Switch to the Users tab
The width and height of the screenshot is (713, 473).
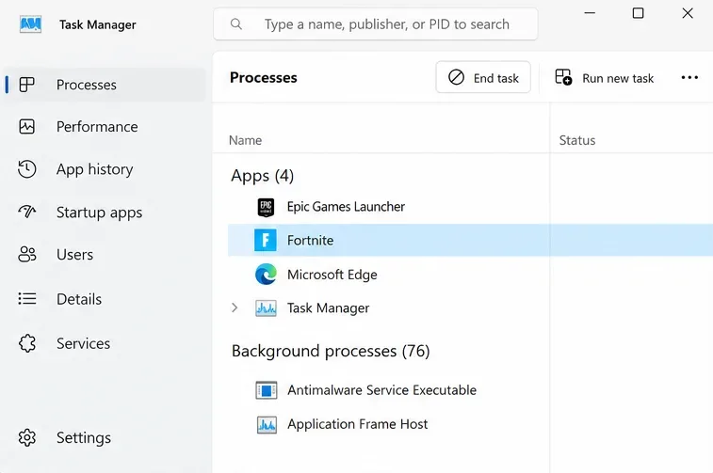105,254
